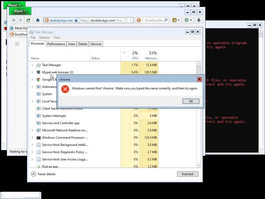This screenshot has height=199, width=265.
Task: Sort processes by Memory column
Action: click(149, 56)
